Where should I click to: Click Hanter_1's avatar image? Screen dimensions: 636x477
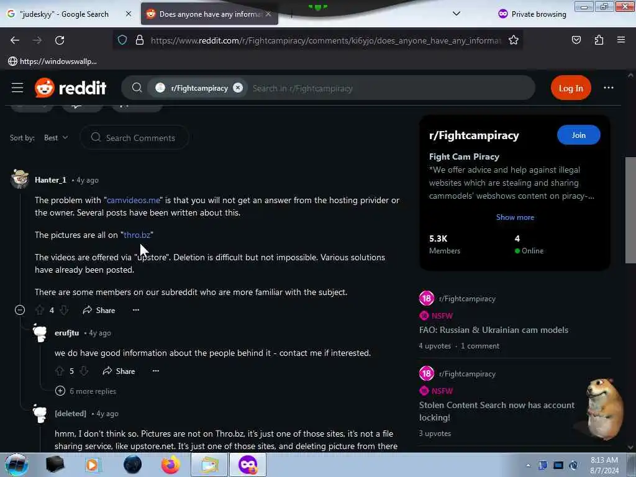coord(20,179)
